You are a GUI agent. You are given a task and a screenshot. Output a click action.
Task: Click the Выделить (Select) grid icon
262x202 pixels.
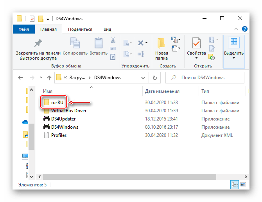[x=233, y=41]
